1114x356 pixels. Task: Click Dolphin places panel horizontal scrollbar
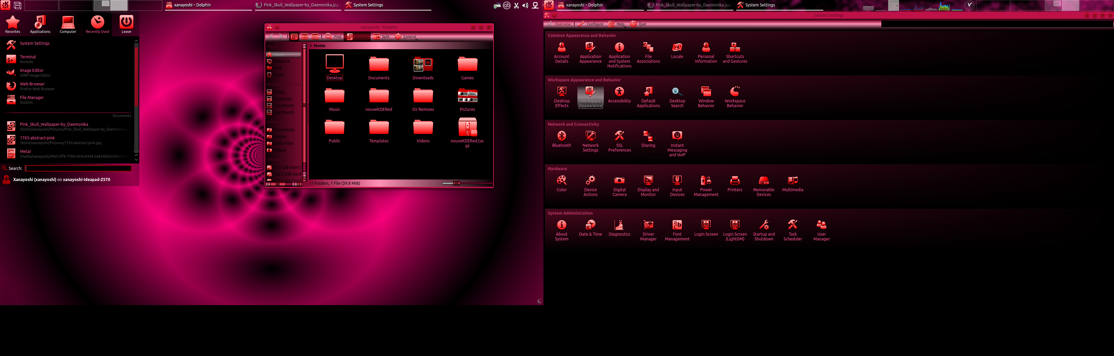coord(284,184)
